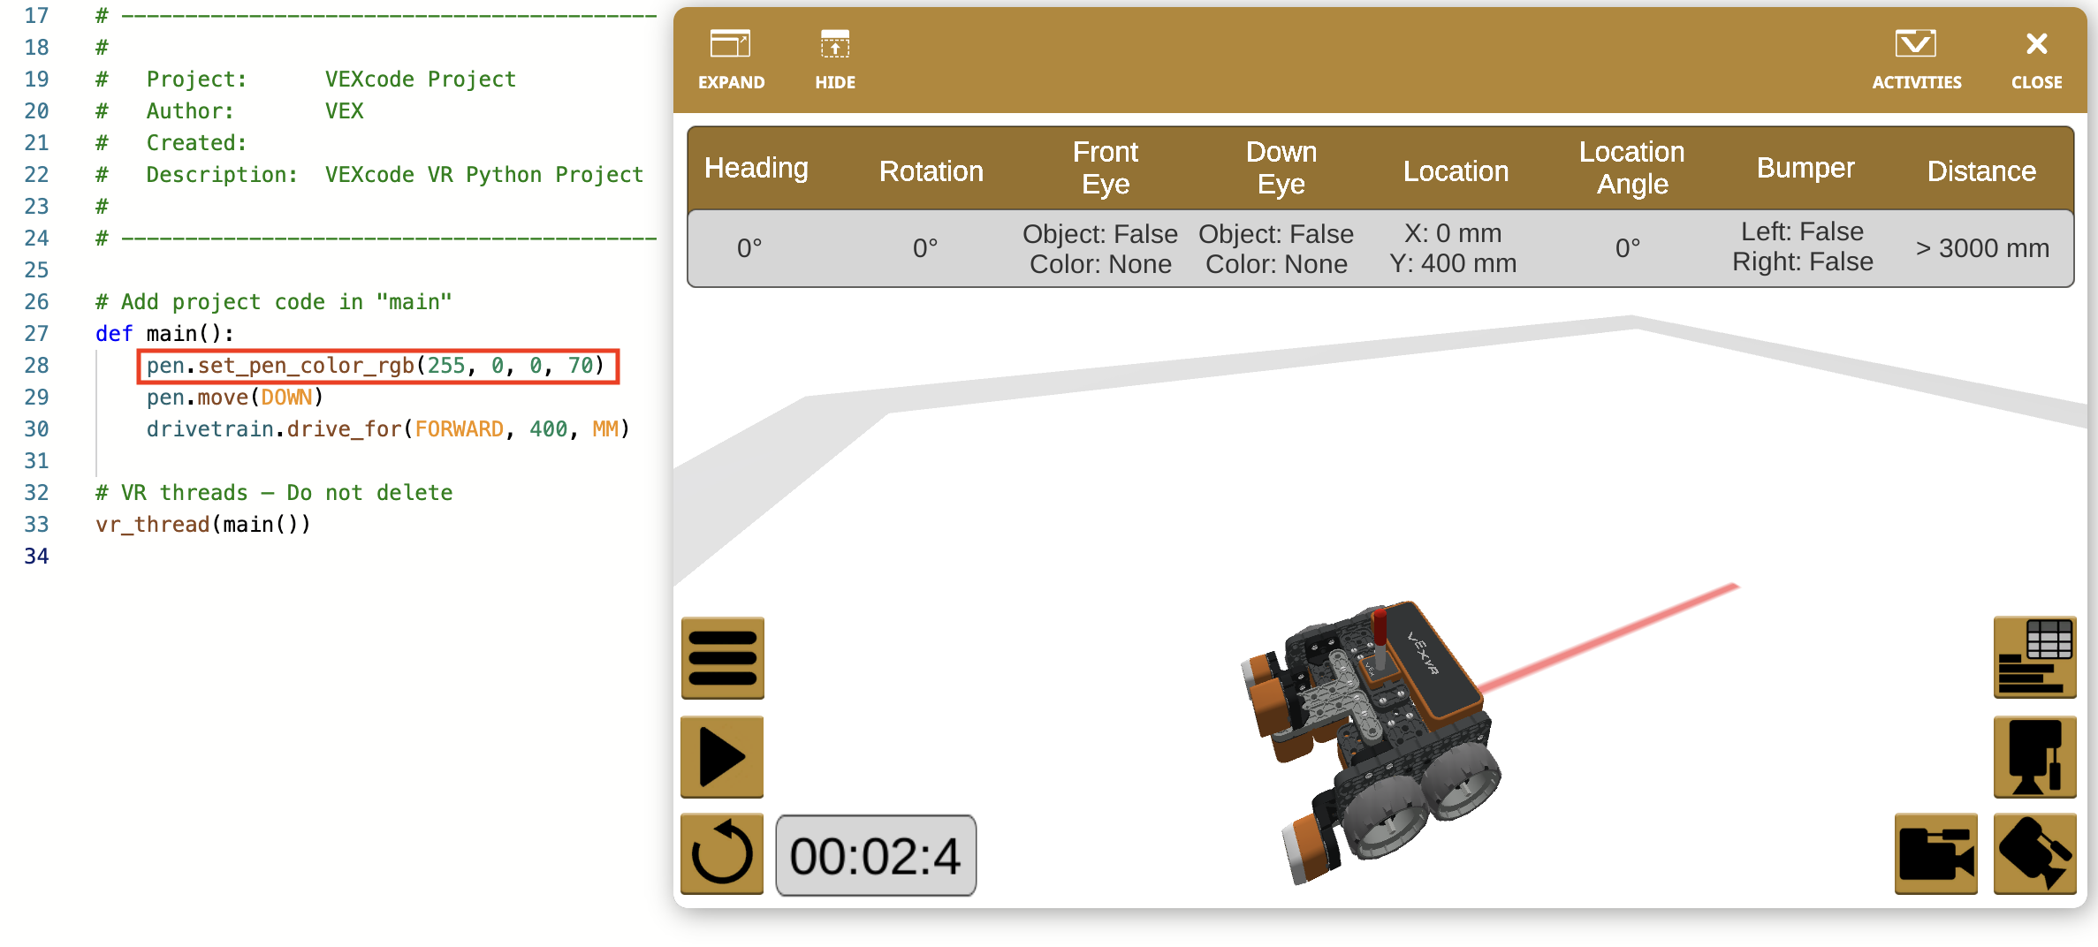Expand the playground window
Viewport: 2098px width, 947px height.
pyautogui.click(x=730, y=58)
